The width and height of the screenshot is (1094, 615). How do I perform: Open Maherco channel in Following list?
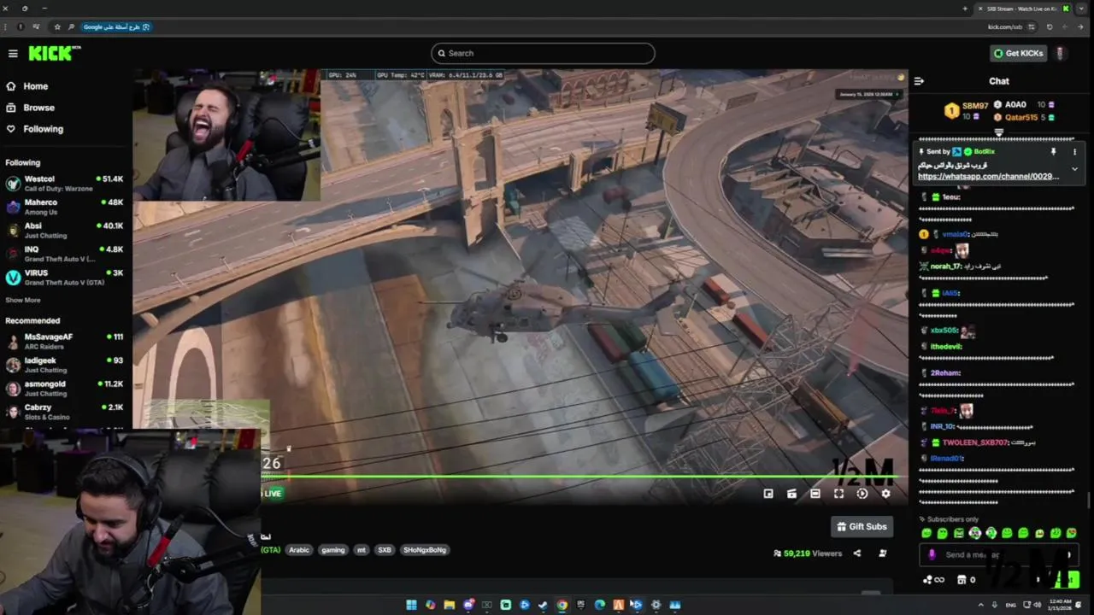pos(64,207)
